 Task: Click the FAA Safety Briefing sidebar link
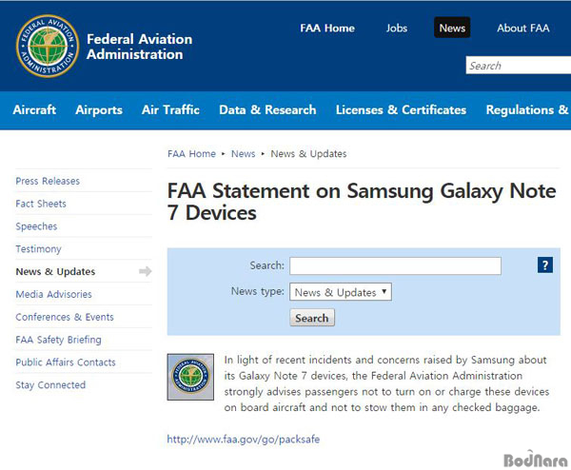pyautogui.click(x=59, y=340)
